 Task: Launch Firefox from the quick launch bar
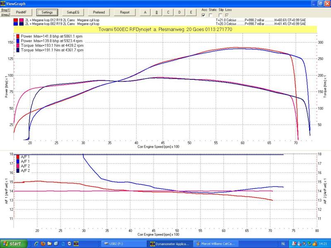(43, 244)
